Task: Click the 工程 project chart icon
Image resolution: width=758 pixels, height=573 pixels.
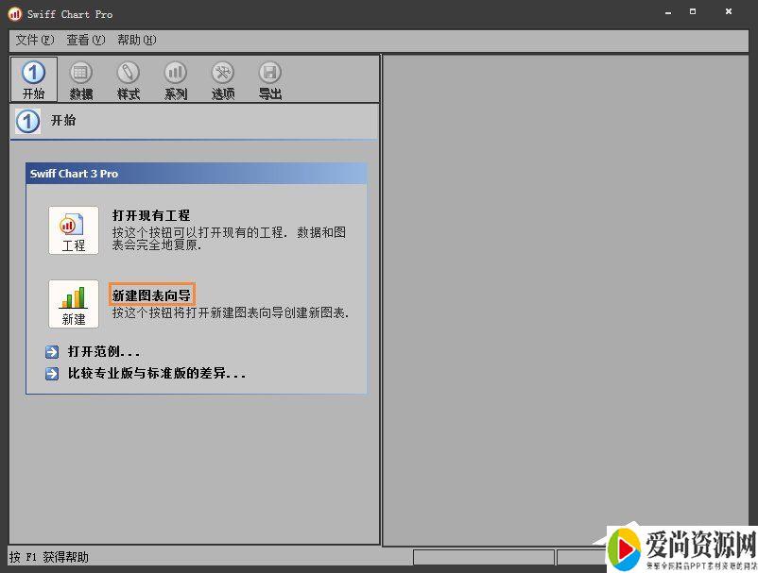Action: click(74, 229)
